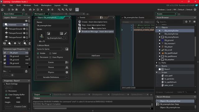Image resolution: width=199 pixels, height=112 pixels.
Task: Click the Create Executable toolbar icon
Action: coord(23,10)
